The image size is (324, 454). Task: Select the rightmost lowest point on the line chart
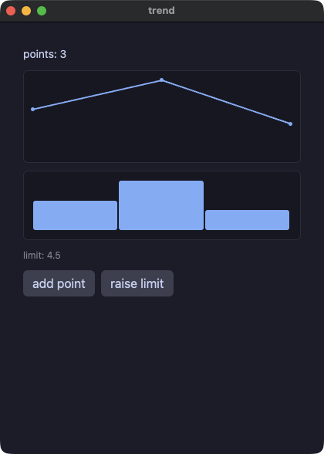point(290,124)
